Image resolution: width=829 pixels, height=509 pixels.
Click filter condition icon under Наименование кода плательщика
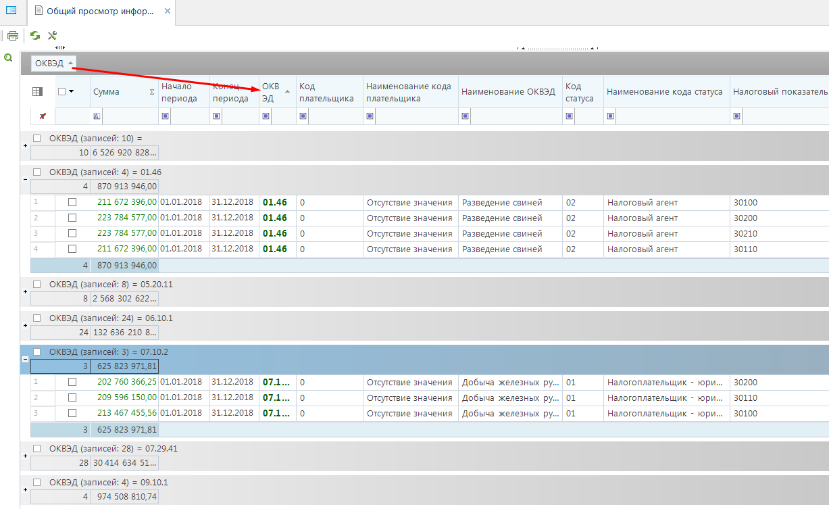[x=370, y=116]
